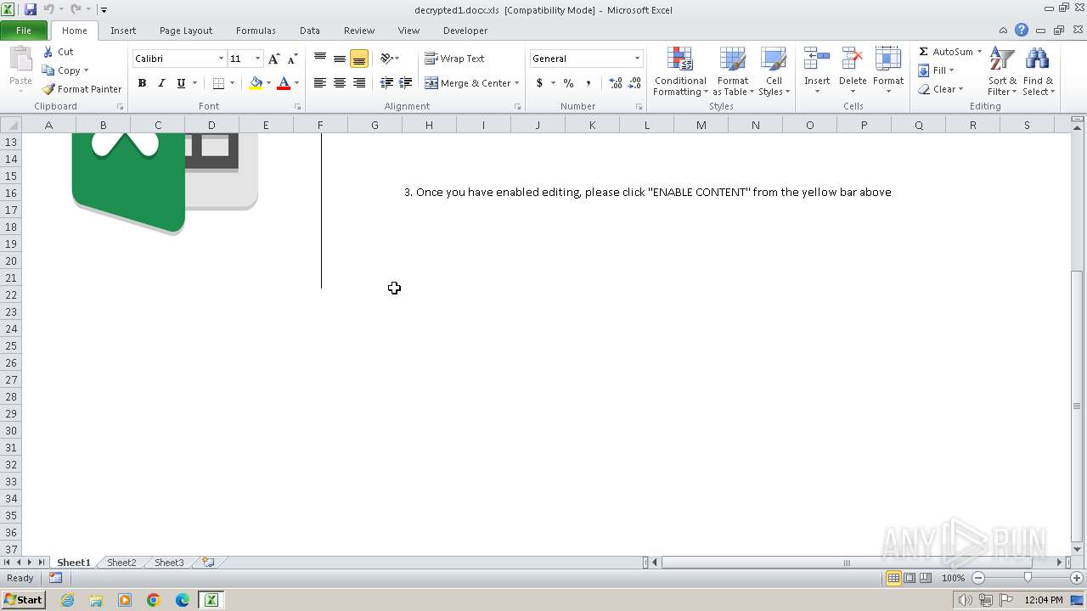Click the Paste clipboard icon
Image resolution: width=1087 pixels, height=611 pixels.
tap(20, 59)
